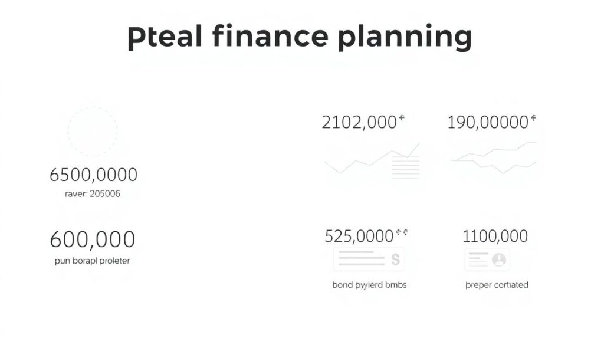
Task: Open the line chart under 190,00000
Action: click(x=494, y=157)
